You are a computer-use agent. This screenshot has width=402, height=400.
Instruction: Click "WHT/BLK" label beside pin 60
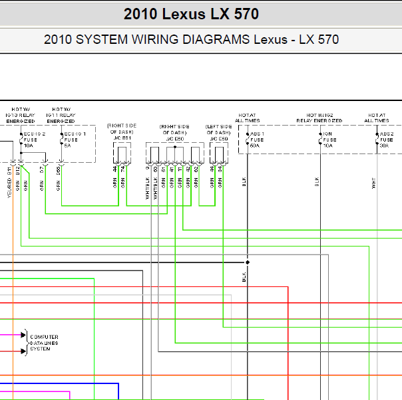tap(155, 188)
